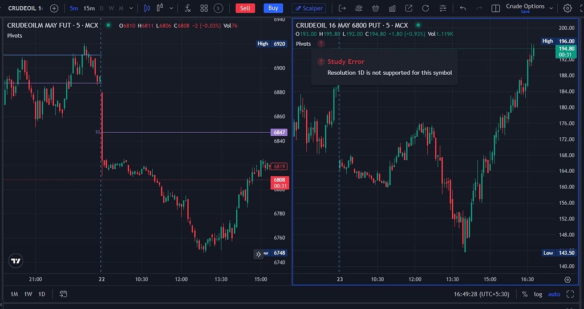Click Save under Crude Options
Screen dimensions: 584x309
[525, 11]
